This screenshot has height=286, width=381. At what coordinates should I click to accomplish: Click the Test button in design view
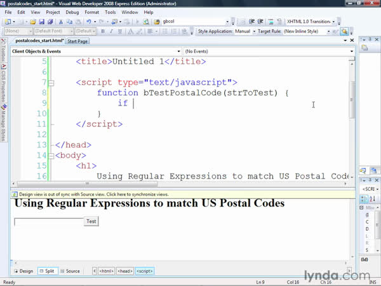point(91,221)
